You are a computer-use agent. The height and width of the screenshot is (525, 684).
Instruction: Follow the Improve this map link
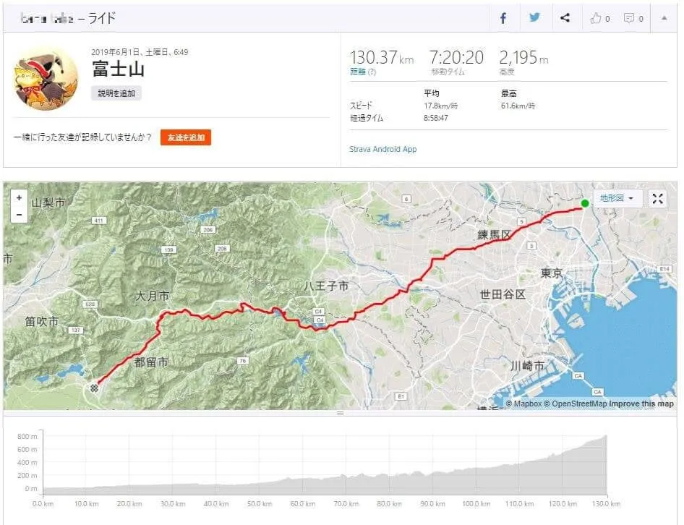(x=641, y=404)
